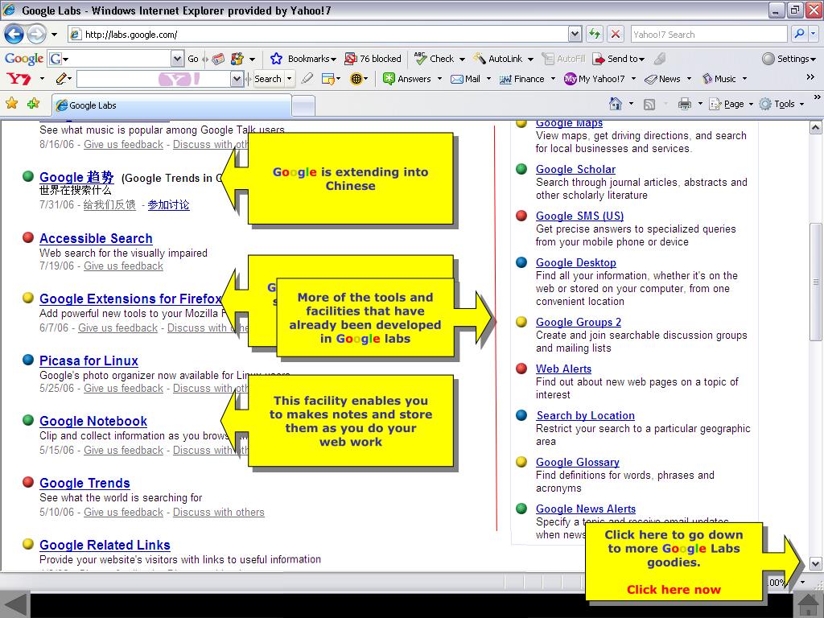Open the Web Alerts link
This screenshot has width=824, height=618.
(x=563, y=369)
